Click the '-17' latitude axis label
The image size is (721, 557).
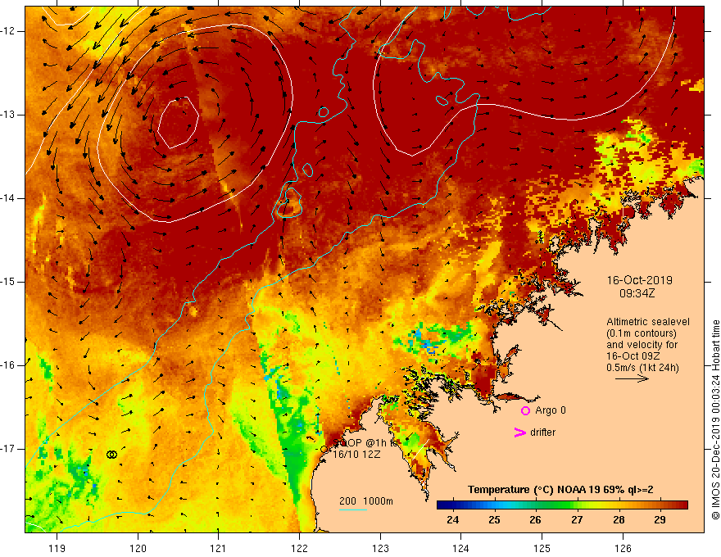point(8,449)
